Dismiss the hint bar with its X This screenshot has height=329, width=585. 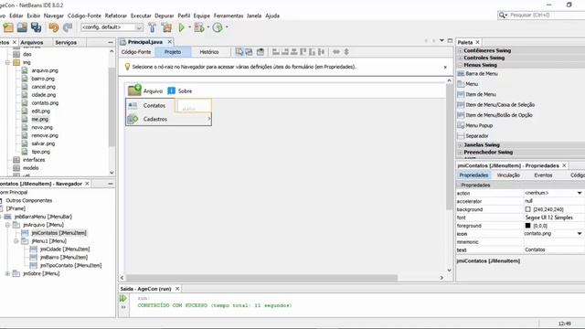445,67
